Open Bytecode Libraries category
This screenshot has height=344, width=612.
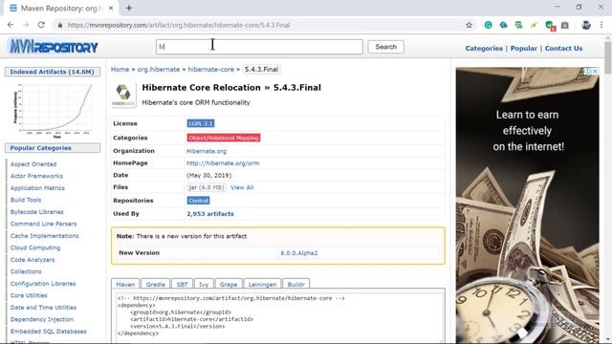(36, 212)
